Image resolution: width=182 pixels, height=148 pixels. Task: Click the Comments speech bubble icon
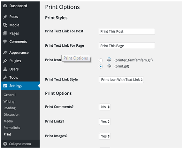(5, 41)
